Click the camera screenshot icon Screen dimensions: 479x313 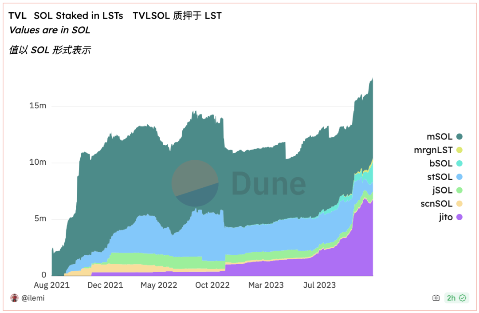(x=436, y=298)
